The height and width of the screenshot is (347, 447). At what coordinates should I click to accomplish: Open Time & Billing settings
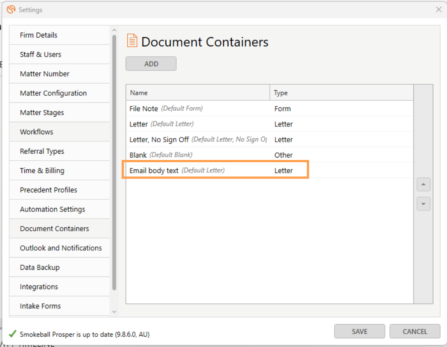(59, 171)
